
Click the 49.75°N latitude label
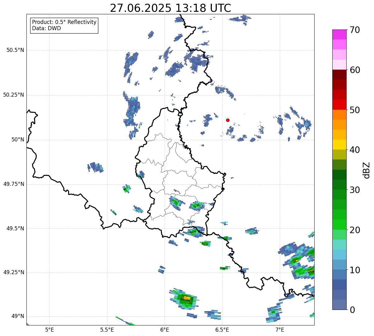pos(14,184)
